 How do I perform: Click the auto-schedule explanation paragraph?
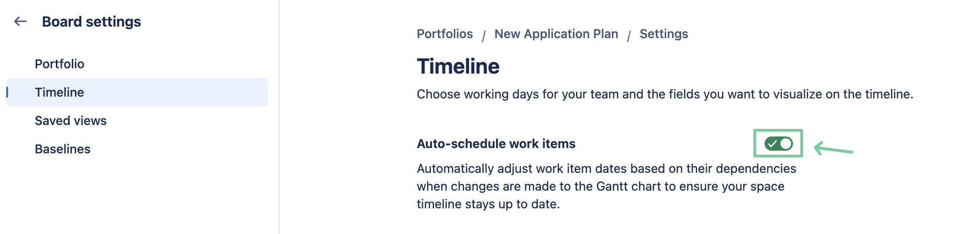point(606,186)
